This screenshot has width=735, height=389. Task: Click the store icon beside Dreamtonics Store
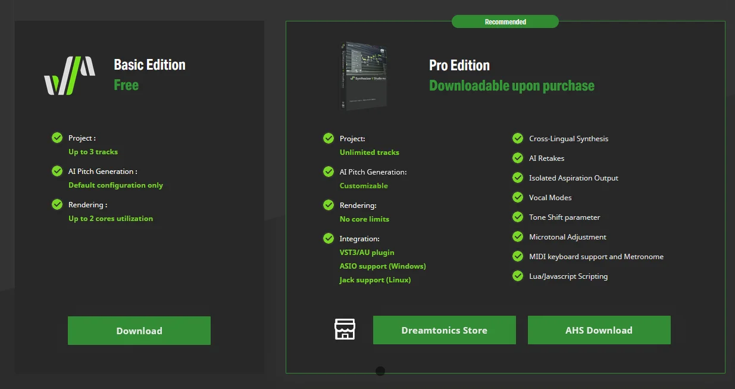345,329
